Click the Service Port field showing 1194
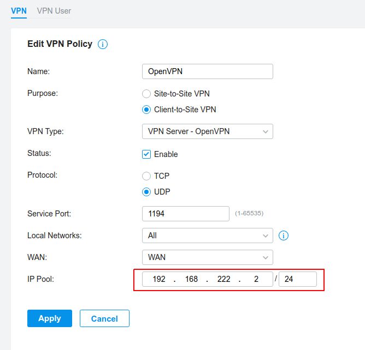This screenshot has height=350, width=365. point(186,214)
